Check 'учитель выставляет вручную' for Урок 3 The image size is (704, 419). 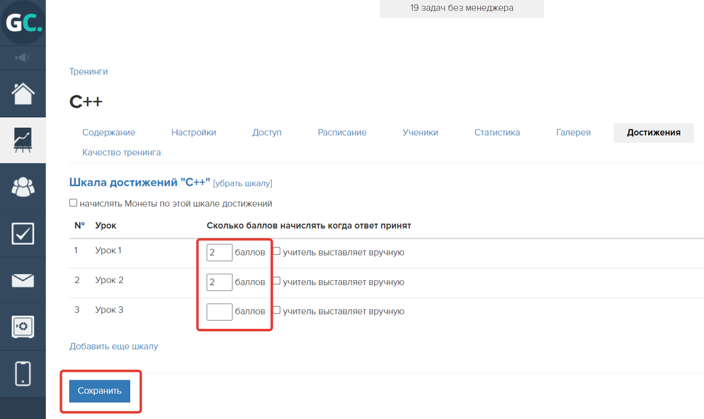click(277, 311)
